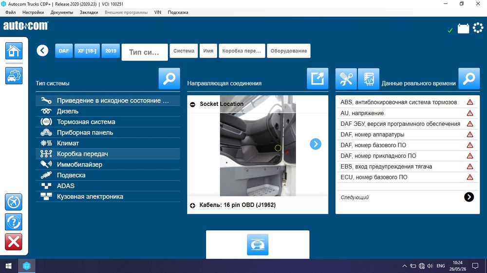Select Подвеска system type
Image resolution: width=487 pixels, height=273 pixels.
tap(108, 175)
